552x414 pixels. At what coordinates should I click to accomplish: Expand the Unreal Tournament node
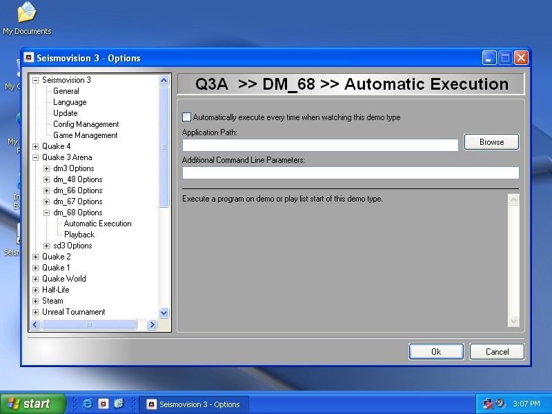[36, 312]
